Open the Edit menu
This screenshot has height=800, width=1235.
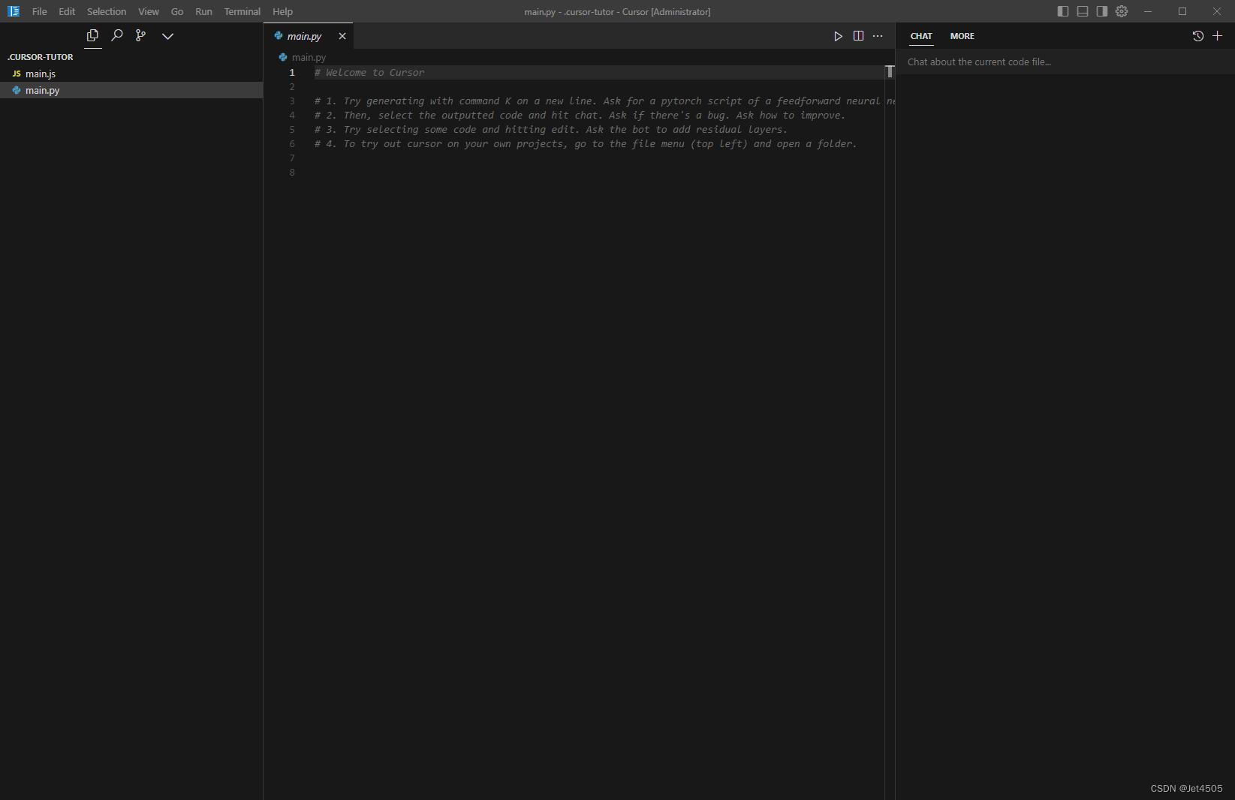point(67,11)
